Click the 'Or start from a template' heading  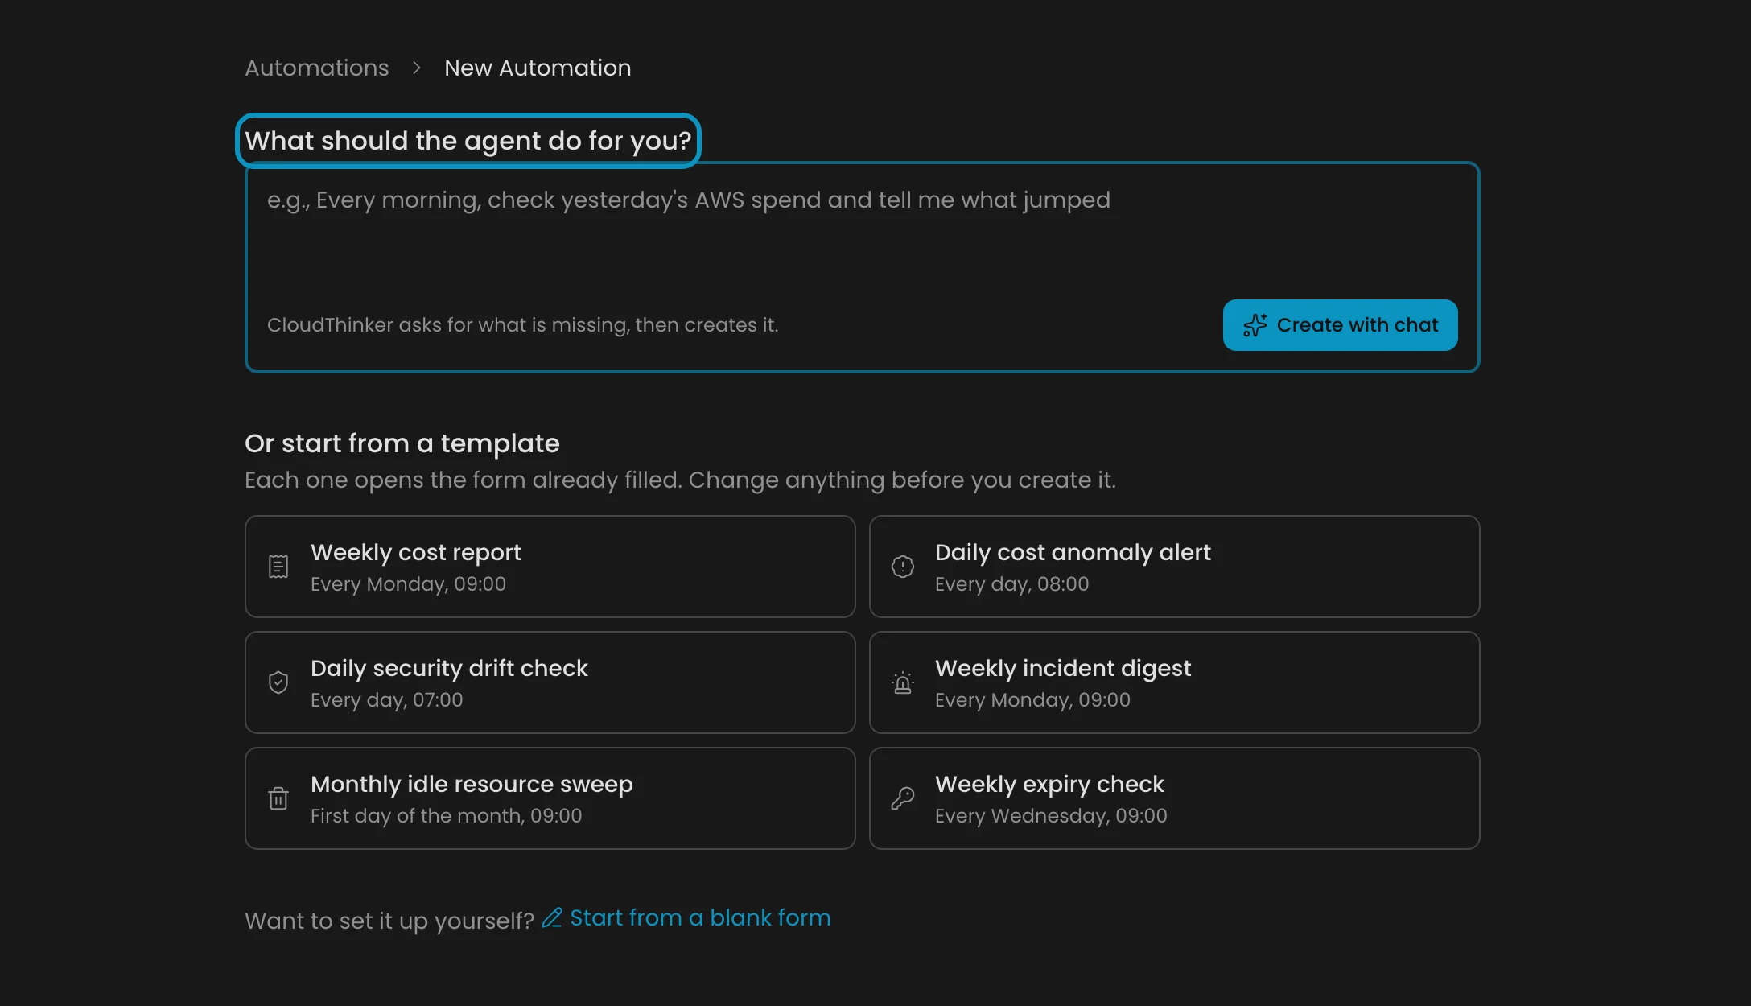click(x=402, y=443)
